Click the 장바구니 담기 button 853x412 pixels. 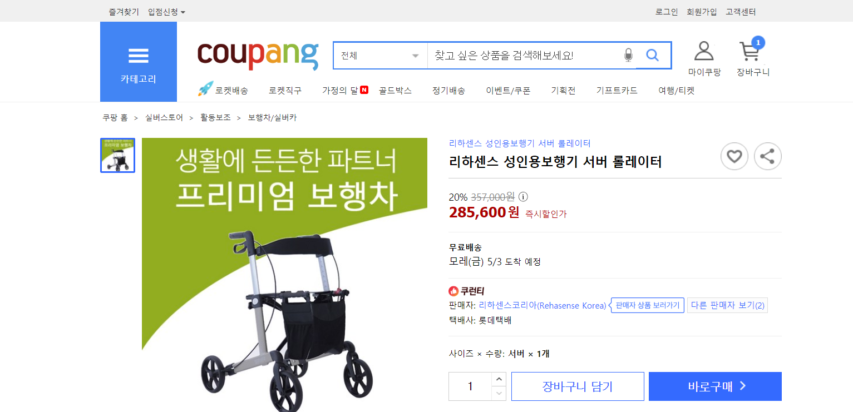pos(578,386)
